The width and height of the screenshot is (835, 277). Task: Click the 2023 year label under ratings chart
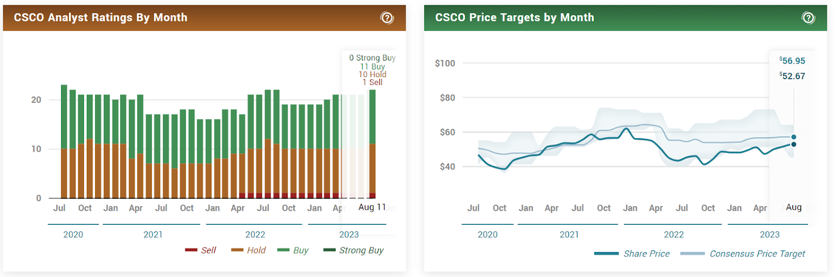tap(349, 235)
